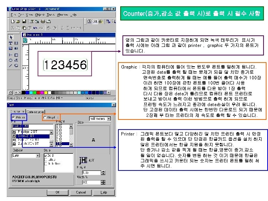
Task: Rotate the object right
Action: pos(54,28)
